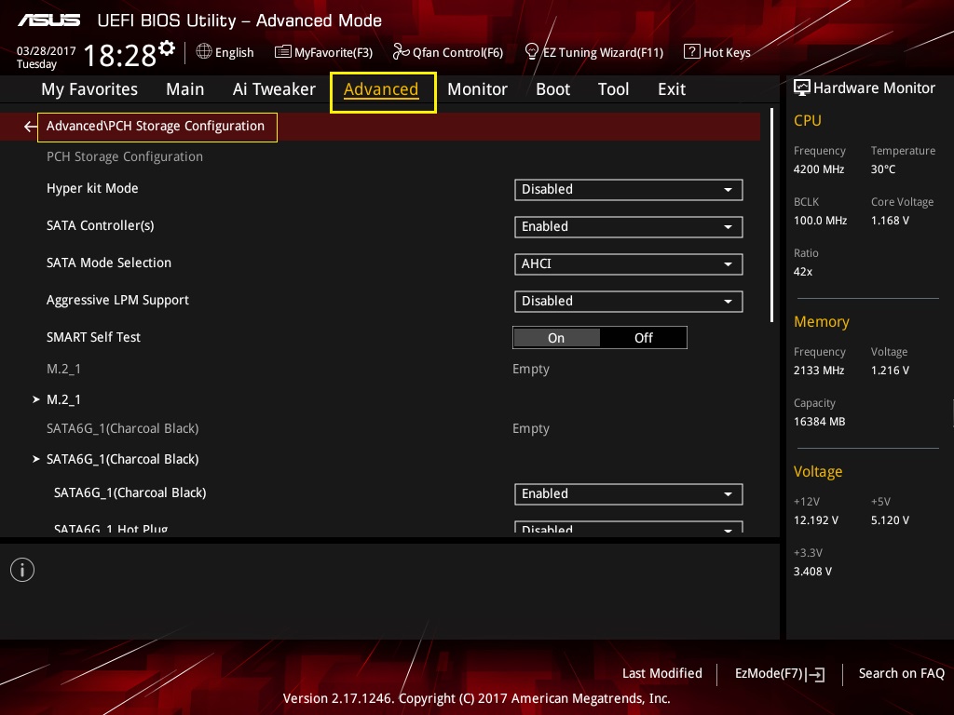Click the English language button
Viewport: 954px width, 715px height.
[x=225, y=52]
